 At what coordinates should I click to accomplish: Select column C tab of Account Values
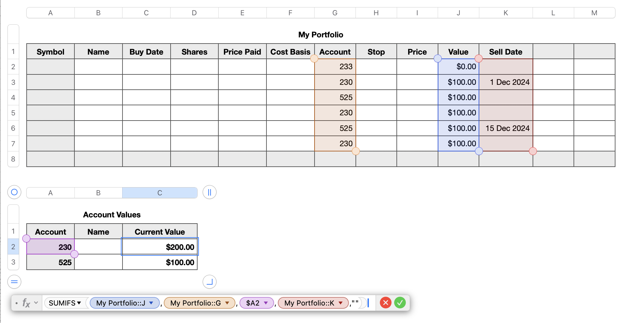tap(160, 193)
